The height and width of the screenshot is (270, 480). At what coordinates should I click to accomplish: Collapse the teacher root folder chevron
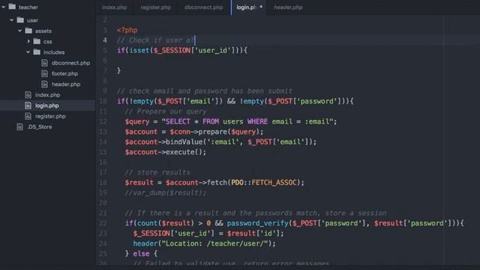(x=3, y=7)
